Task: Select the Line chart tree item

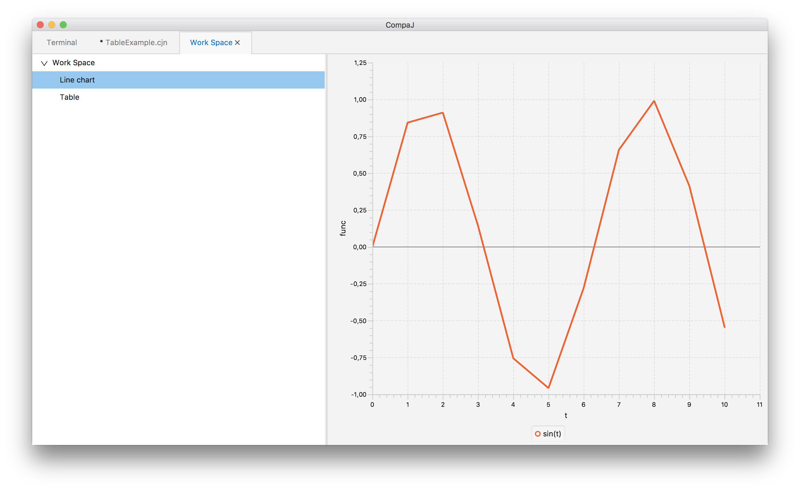Action: [x=77, y=80]
